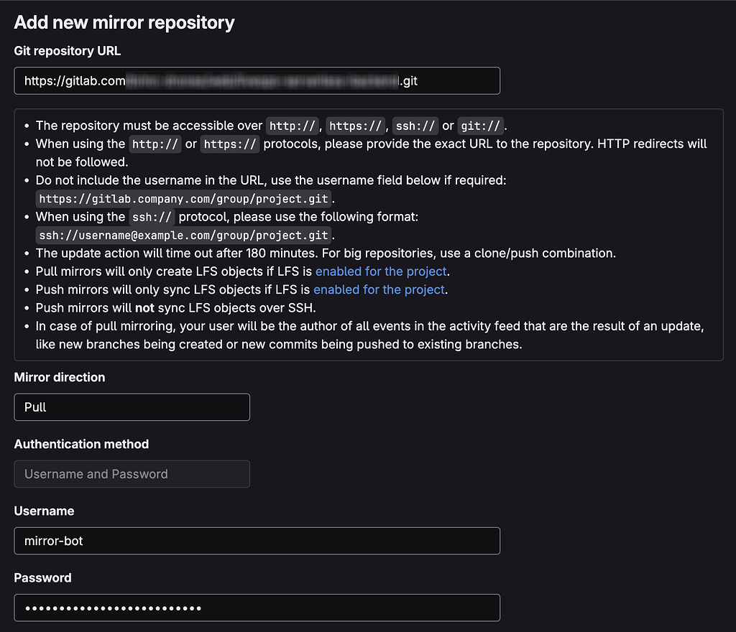The image size is (736, 632).
Task: Click the Git repository URL label
Action: coord(67,51)
